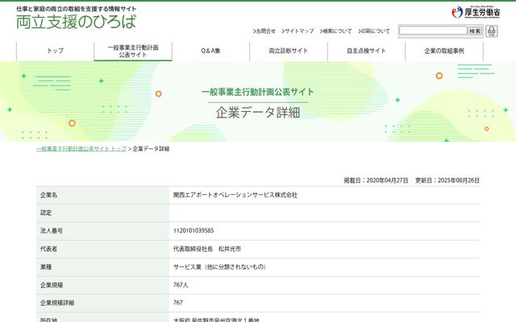Open the サイトマップ link
Image resolution: width=516 pixels, height=322 pixels.
(x=298, y=31)
